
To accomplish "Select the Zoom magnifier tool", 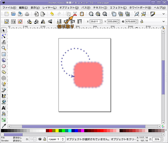I will [x=4, y=48].
